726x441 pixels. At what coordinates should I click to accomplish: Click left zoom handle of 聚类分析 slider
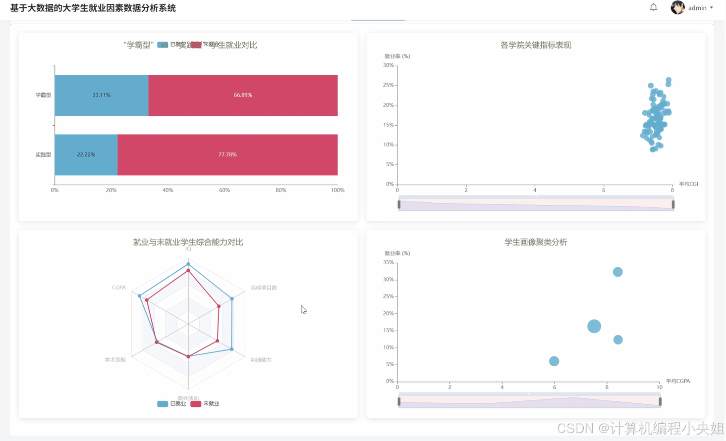399,401
